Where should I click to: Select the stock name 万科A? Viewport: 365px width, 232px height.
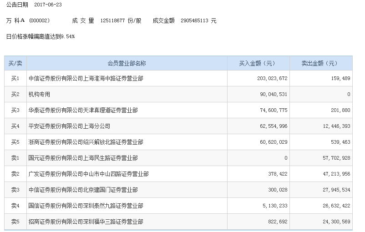tap(15, 20)
